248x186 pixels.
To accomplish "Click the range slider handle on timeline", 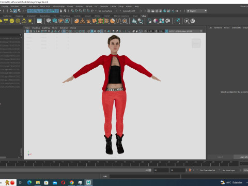I will click(150, 170).
